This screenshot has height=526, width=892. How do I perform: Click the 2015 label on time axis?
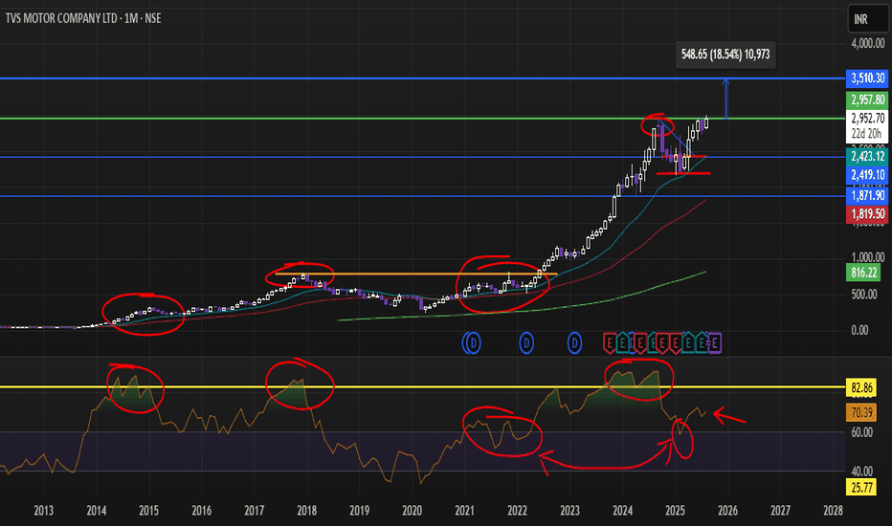pyautogui.click(x=149, y=511)
